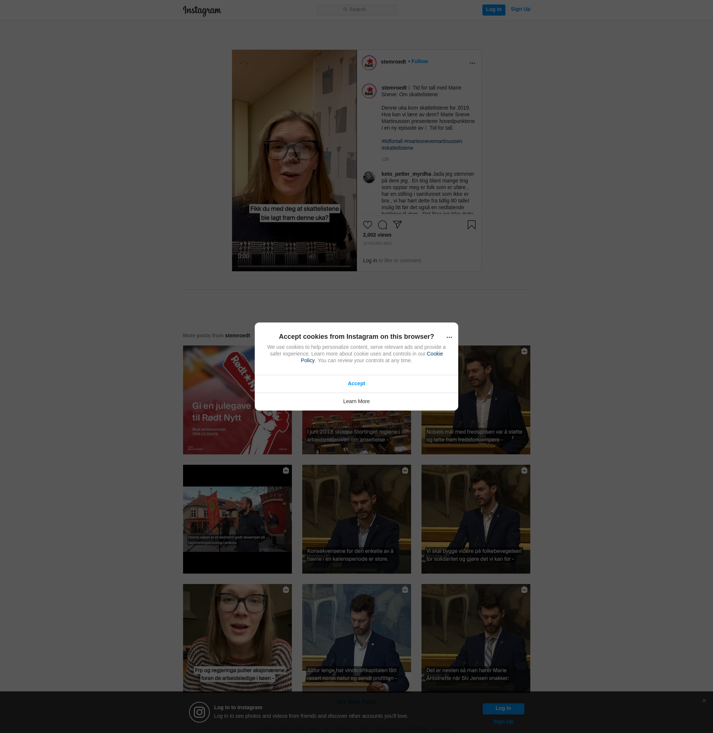The image size is (713, 733).
Task: Save post with bookmark icon
Action: pos(472,225)
